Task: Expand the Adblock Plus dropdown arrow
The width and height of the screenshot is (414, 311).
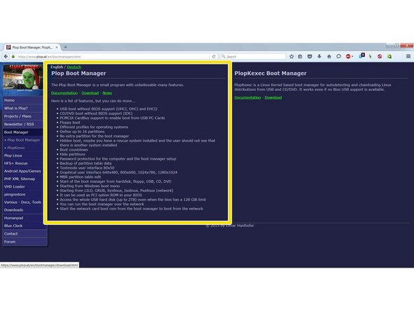Action: 352,57
